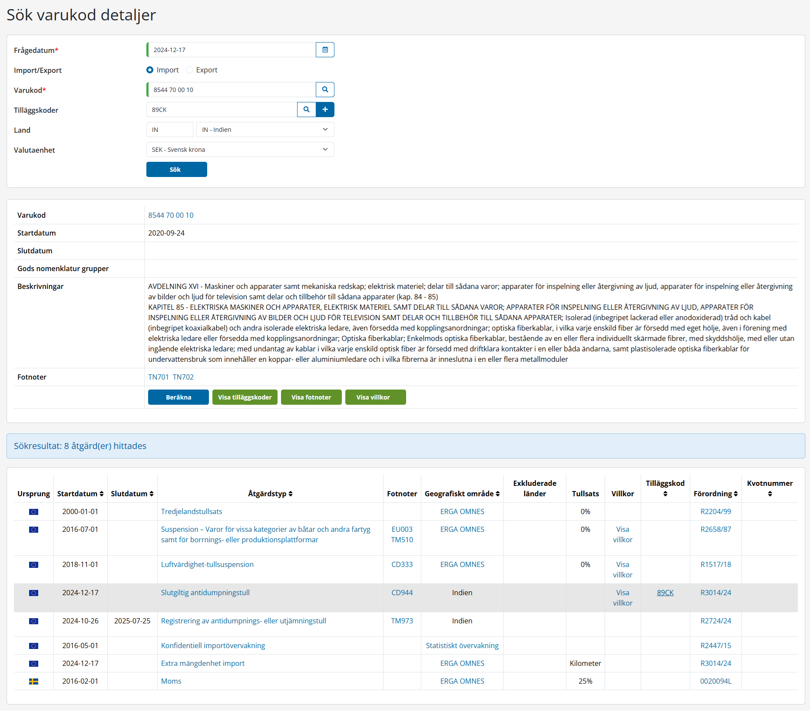The height and width of the screenshot is (711, 810).
Task: Sort by Geografiskt område column
Action: point(498,494)
